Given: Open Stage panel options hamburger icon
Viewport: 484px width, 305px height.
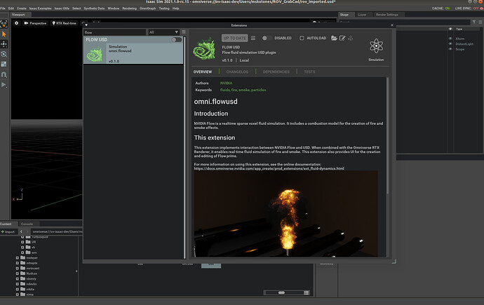Looking at the screenshot, I should (480, 22).
